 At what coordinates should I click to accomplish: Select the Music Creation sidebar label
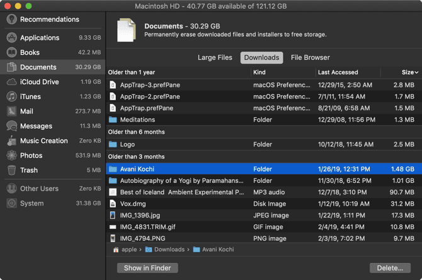point(44,141)
